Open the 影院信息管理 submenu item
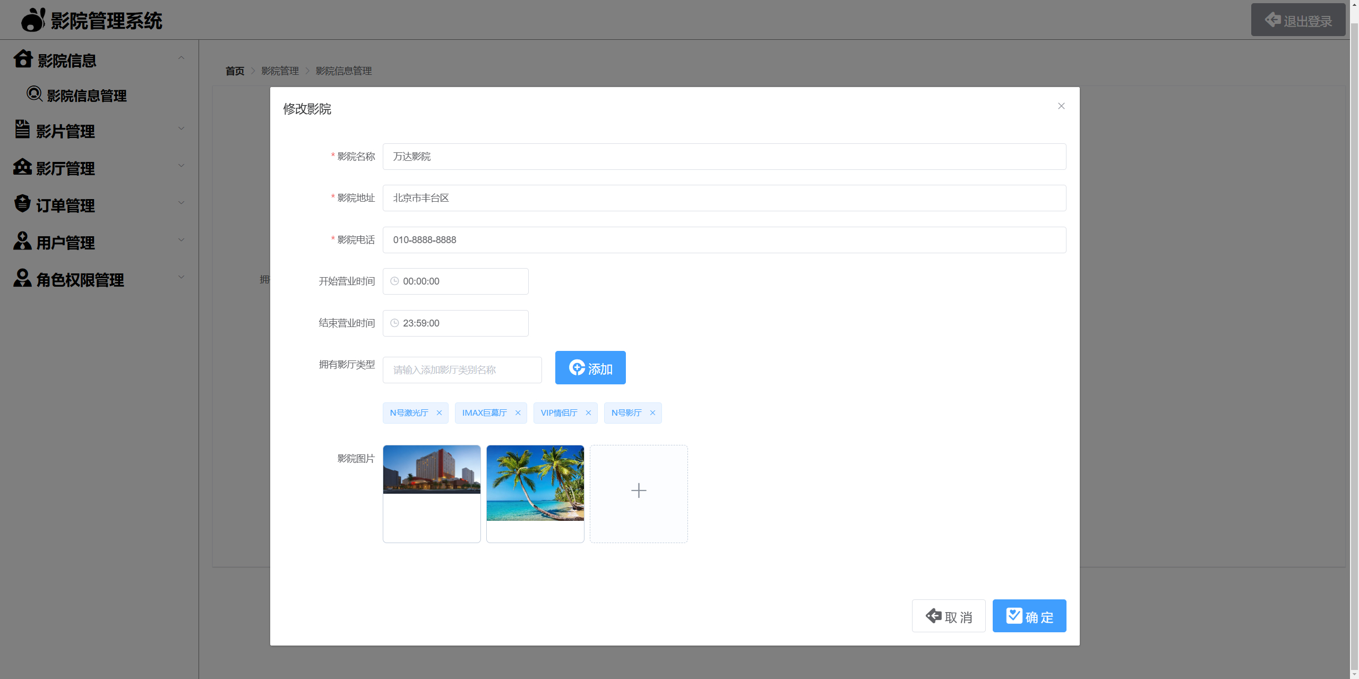This screenshot has width=1359, height=679. (x=99, y=95)
